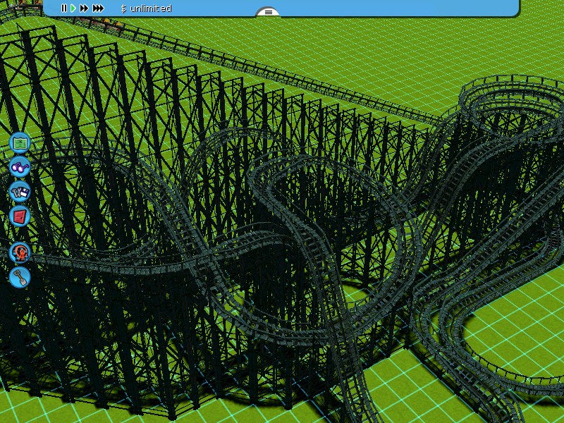Set game speed to fastest triple arrow

[x=98, y=8]
